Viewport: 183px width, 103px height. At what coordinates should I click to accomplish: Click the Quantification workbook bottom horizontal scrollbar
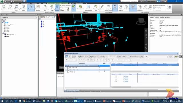pos(112,89)
